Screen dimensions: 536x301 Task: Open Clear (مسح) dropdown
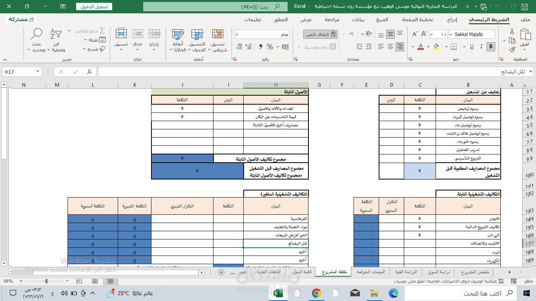pos(94,49)
